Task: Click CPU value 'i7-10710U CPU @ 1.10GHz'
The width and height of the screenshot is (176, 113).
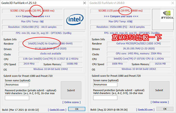Action: point(149,59)
